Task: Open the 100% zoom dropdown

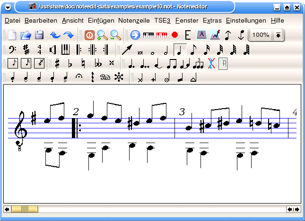Action: coord(279,35)
